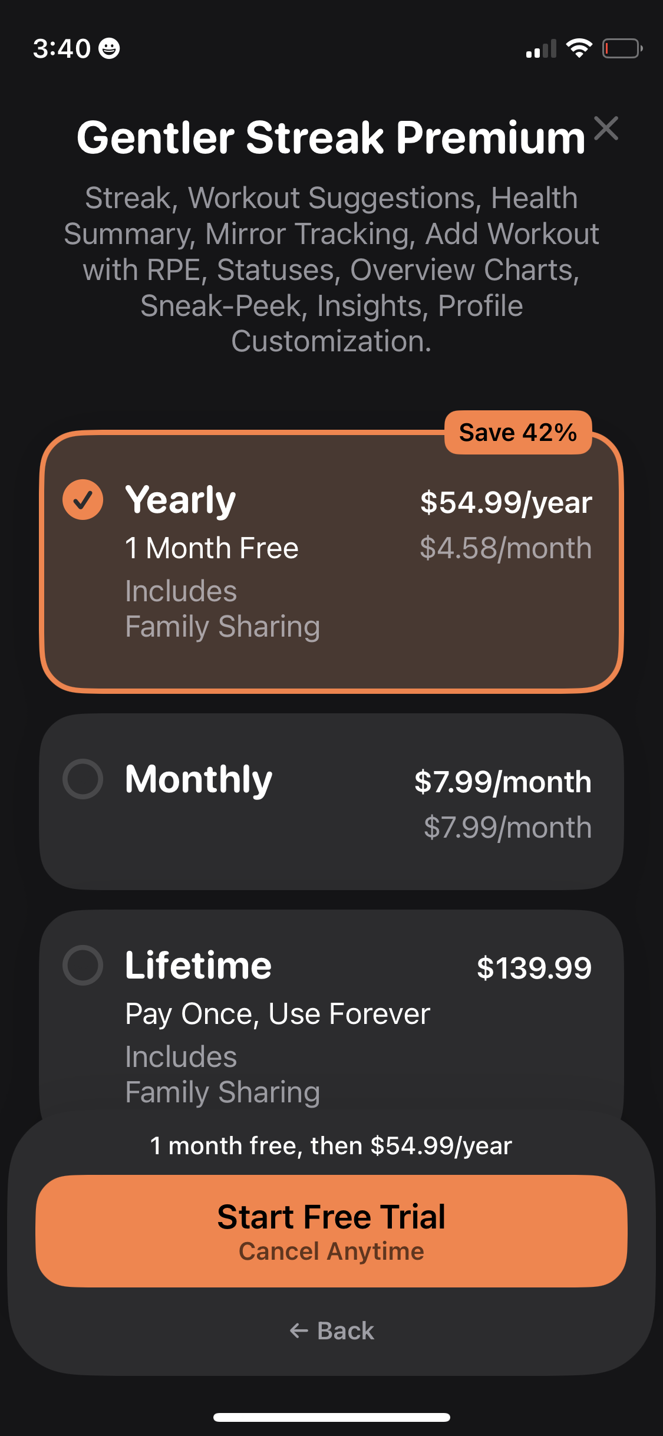This screenshot has width=663, height=1436.
Task: Close the Gentler Streak Premium paywall
Action: click(606, 129)
